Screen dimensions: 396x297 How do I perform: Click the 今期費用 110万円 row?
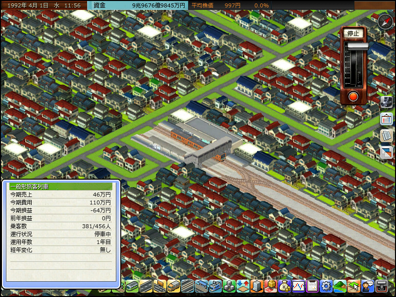pyautogui.click(x=60, y=202)
